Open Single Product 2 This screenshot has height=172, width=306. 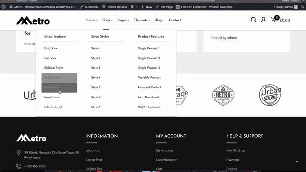tap(149, 58)
